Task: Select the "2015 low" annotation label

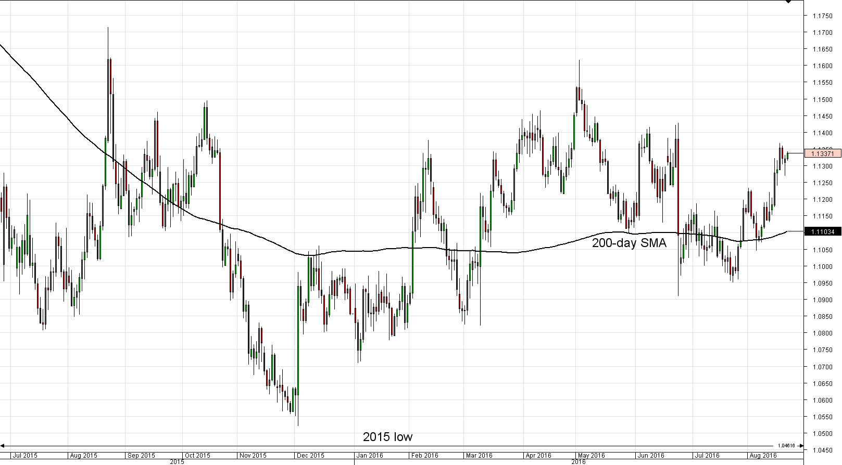Action: (388, 437)
